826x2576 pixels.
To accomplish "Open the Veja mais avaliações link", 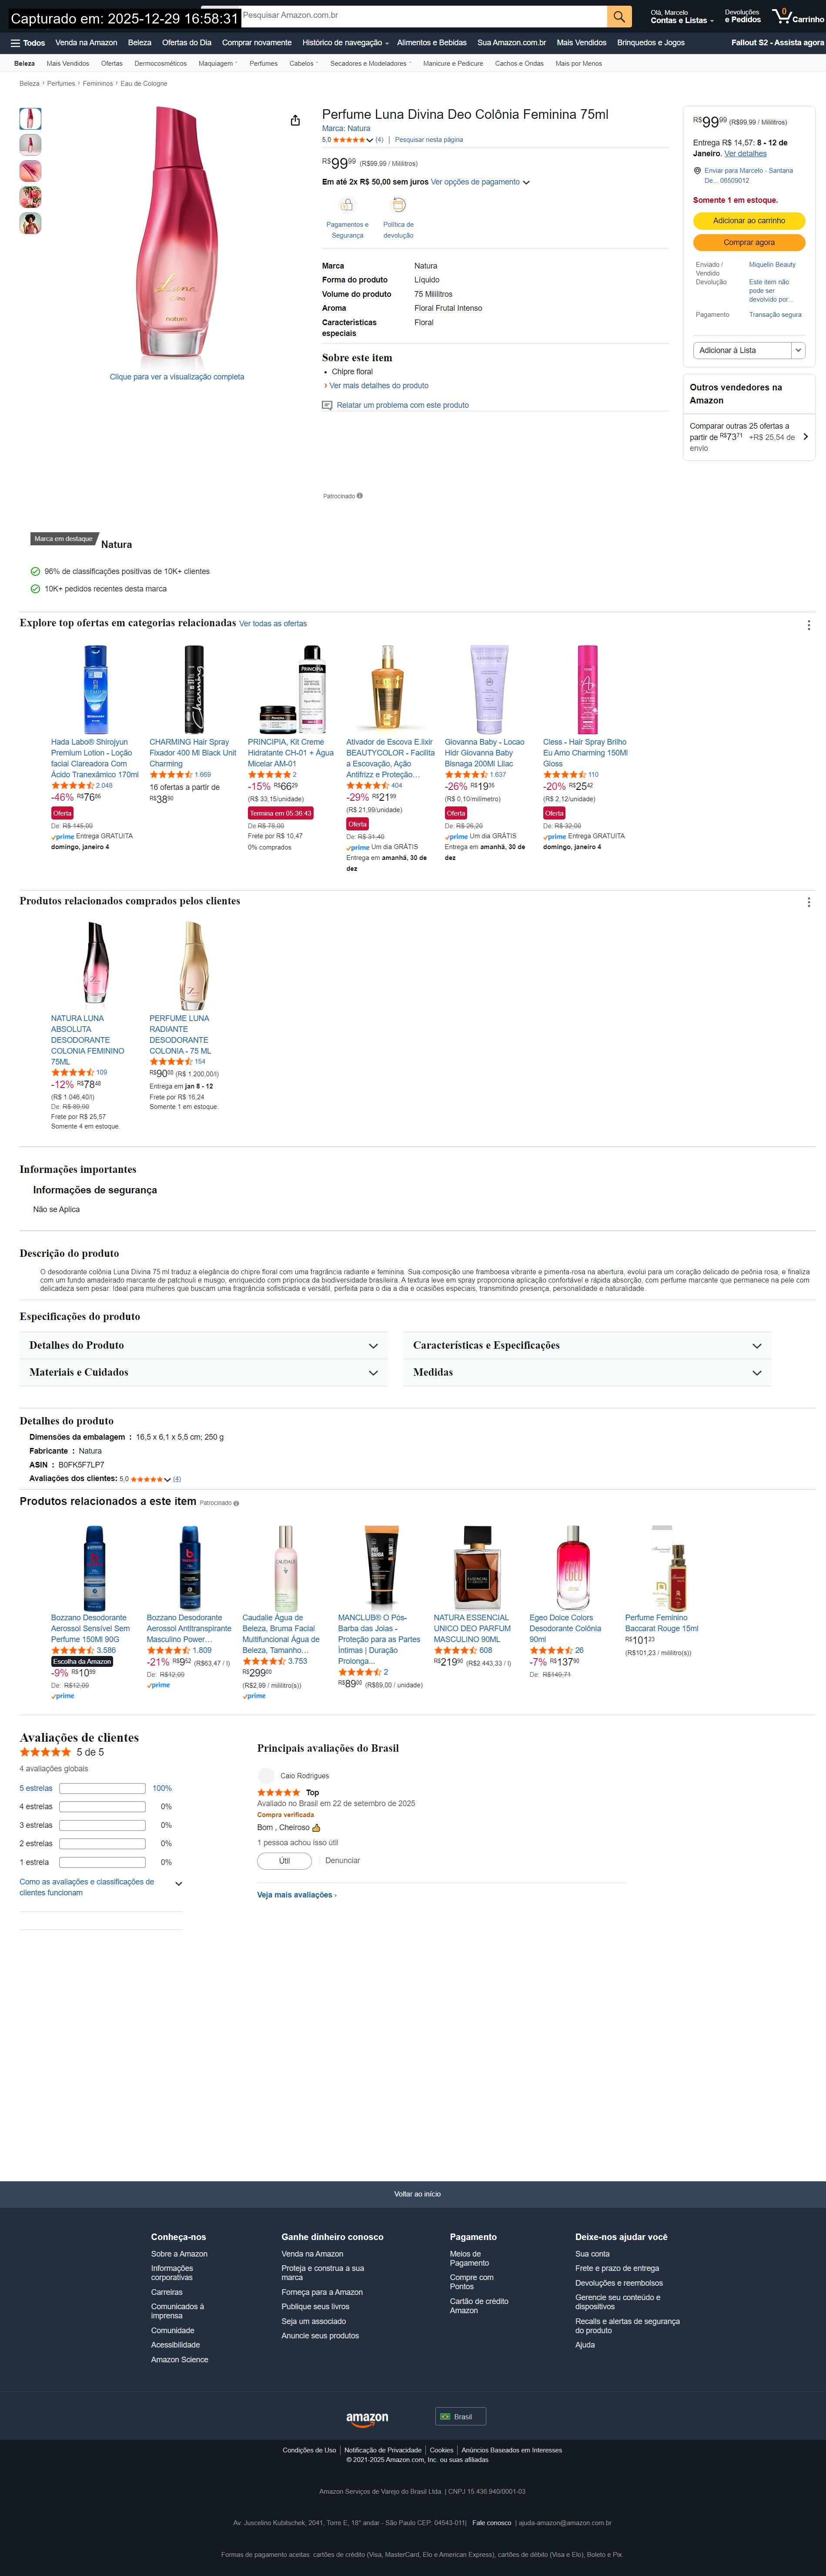I will [x=297, y=1895].
